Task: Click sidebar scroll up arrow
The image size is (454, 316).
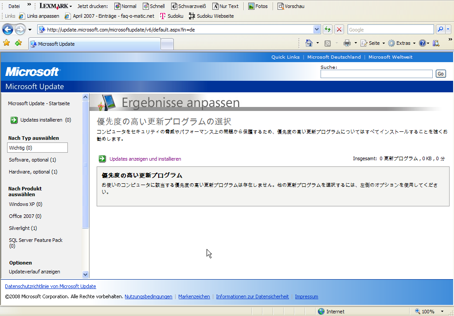Action: point(85,97)
